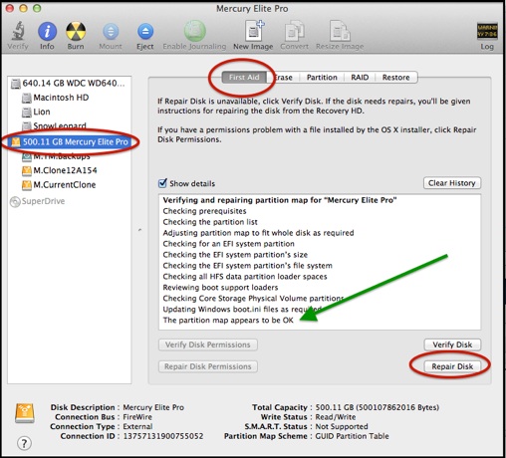Click the Verify Disk button
506x458 pixels.
coord(452,344)
